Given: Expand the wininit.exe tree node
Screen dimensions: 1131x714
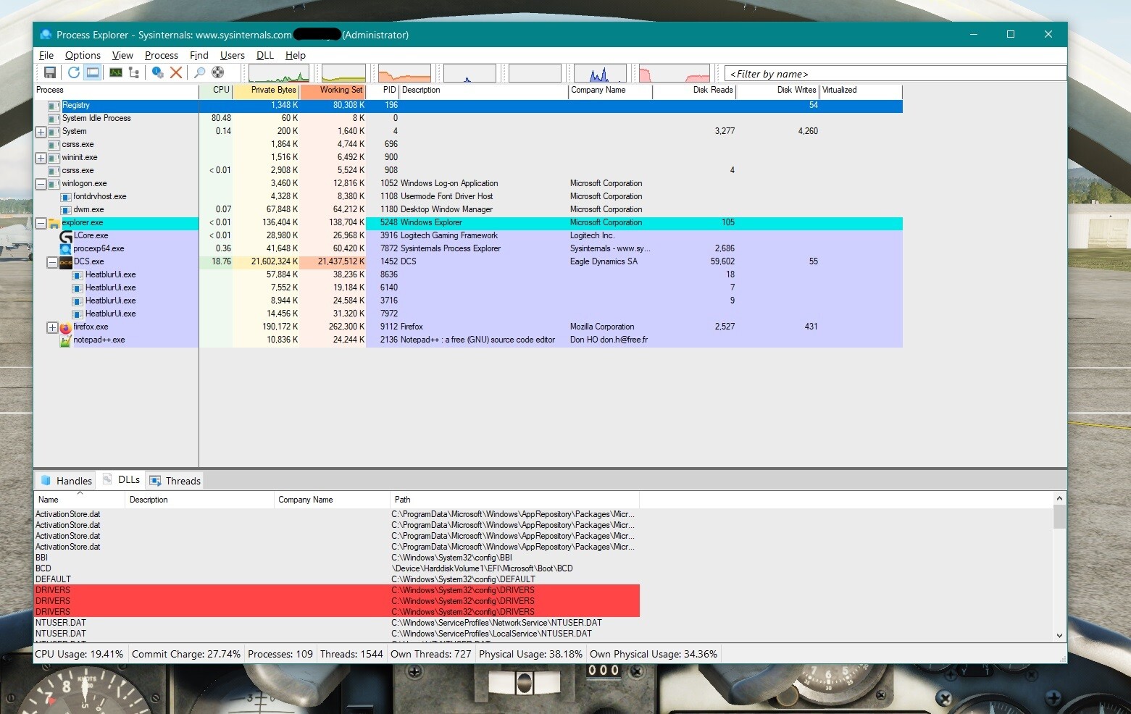Looking at the screenshot, I should [x=41, y=158].
